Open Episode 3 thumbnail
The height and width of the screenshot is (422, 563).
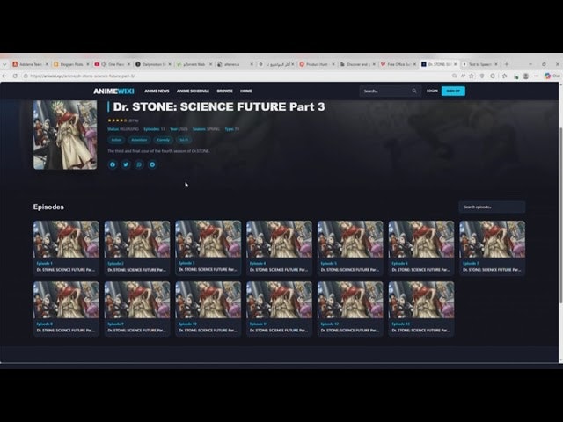[x=208, y=239]
